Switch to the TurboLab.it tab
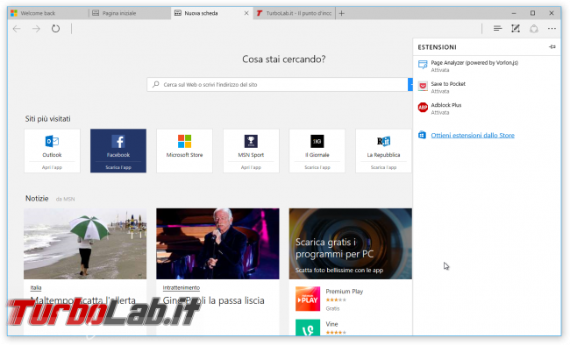Viewport: 570px width, 345px height. tap(294, 13)
